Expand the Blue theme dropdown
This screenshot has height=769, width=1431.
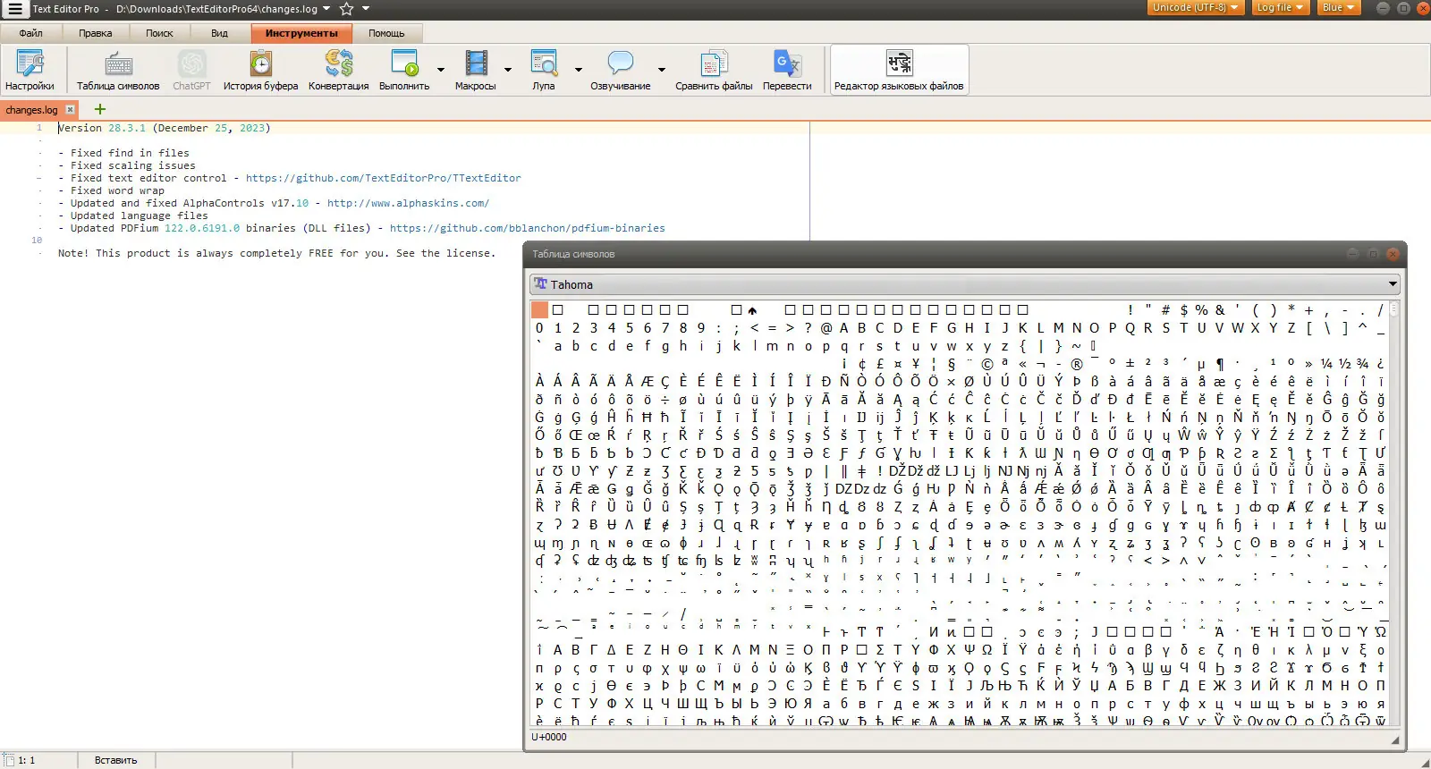1338,8
